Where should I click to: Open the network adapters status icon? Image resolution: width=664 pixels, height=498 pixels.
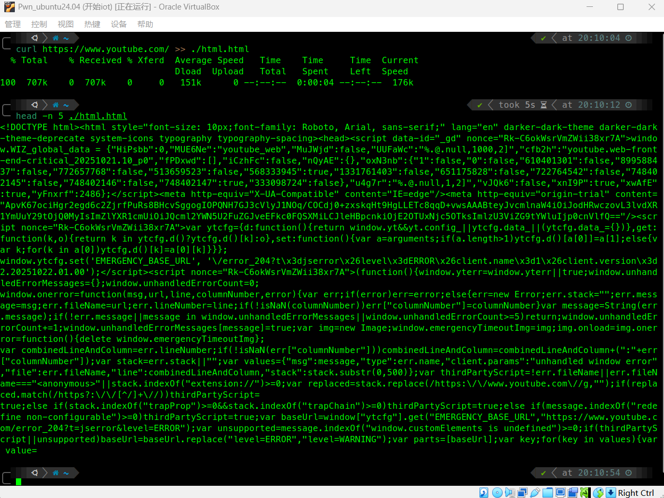click(522, 493)
